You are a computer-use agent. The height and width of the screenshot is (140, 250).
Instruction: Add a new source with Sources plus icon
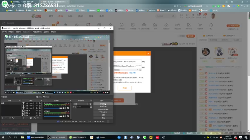(24, 118)
